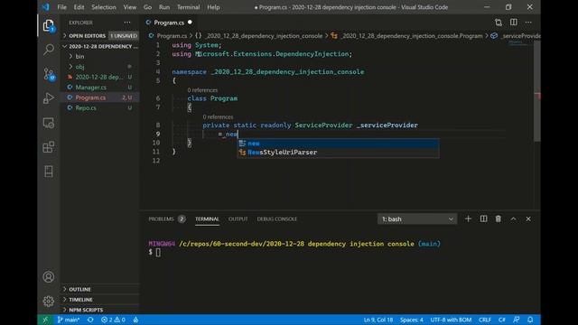This screenshot has height=325, width=578.
Task: Open the Extensions view
Action: click(48, 147)
